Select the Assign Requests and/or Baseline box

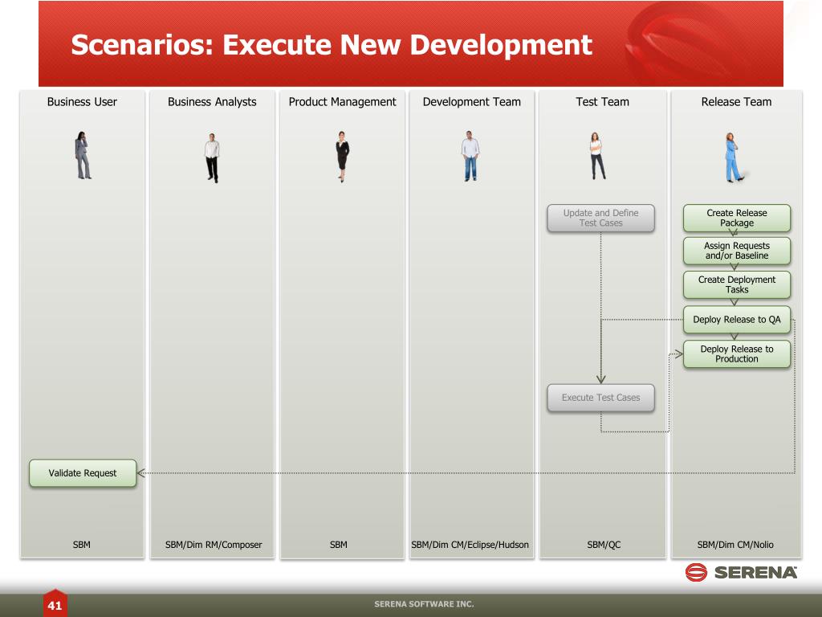tap(737, 251)
